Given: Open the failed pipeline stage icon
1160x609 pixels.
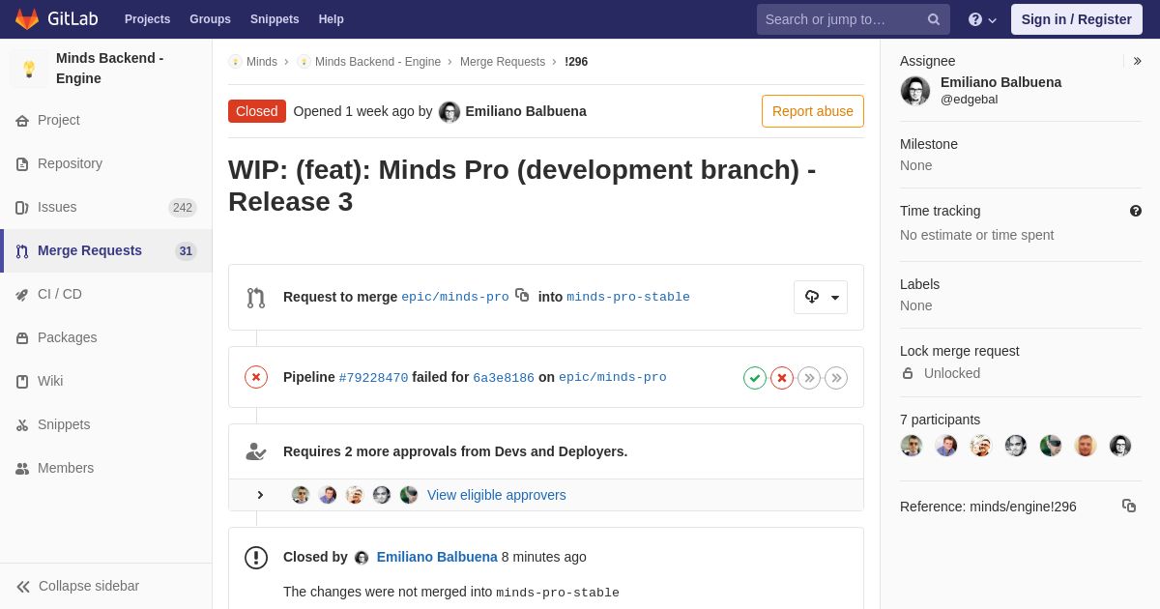Looking at the screenshot, I should click(782, 378).
